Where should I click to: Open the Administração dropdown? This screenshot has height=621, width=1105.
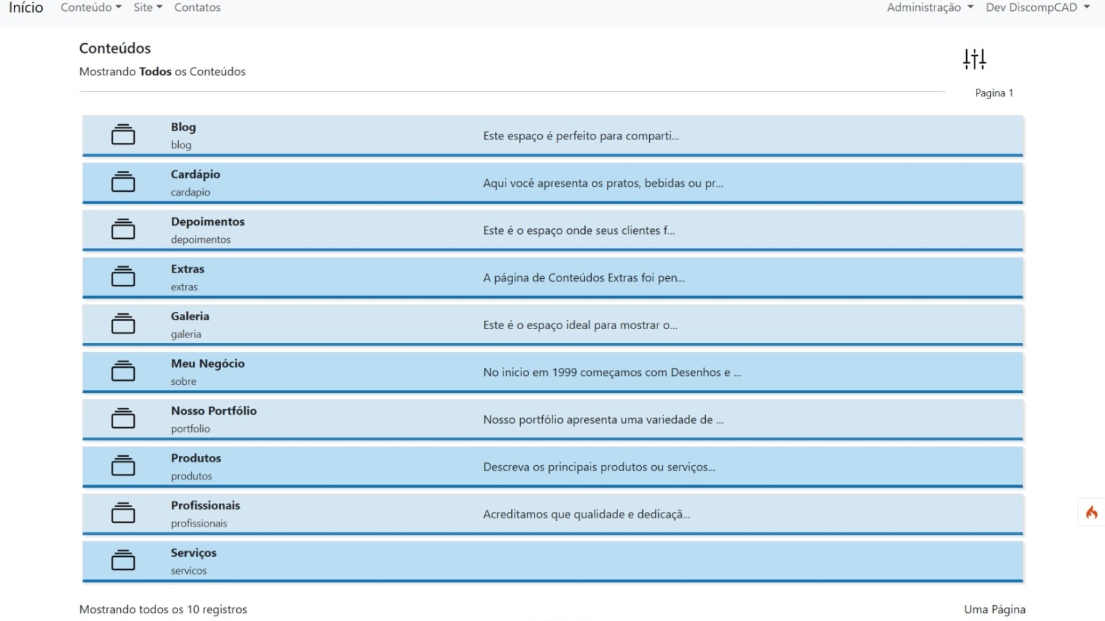tap(930, 8)
